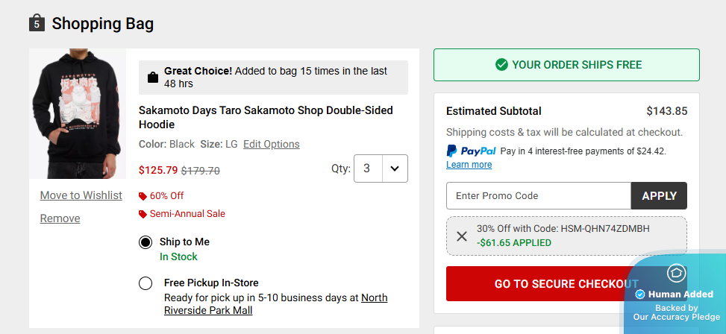Click the green free shipping checkmark icon
Viewport: 726px width, 334px height.
[x=501, y=65]
